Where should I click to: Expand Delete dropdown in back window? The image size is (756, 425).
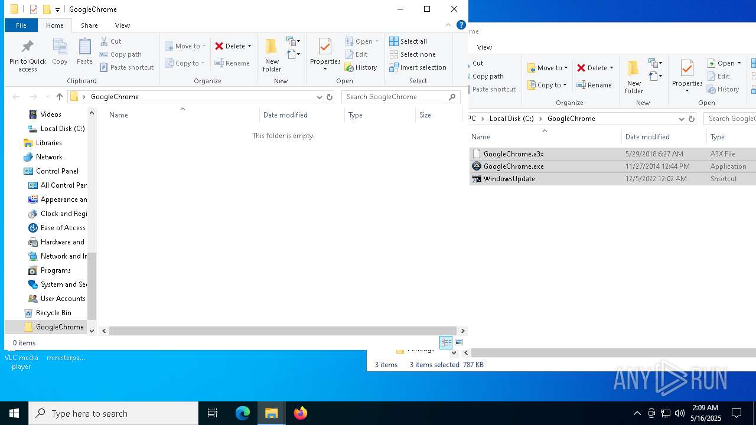[x=611, y=68]
